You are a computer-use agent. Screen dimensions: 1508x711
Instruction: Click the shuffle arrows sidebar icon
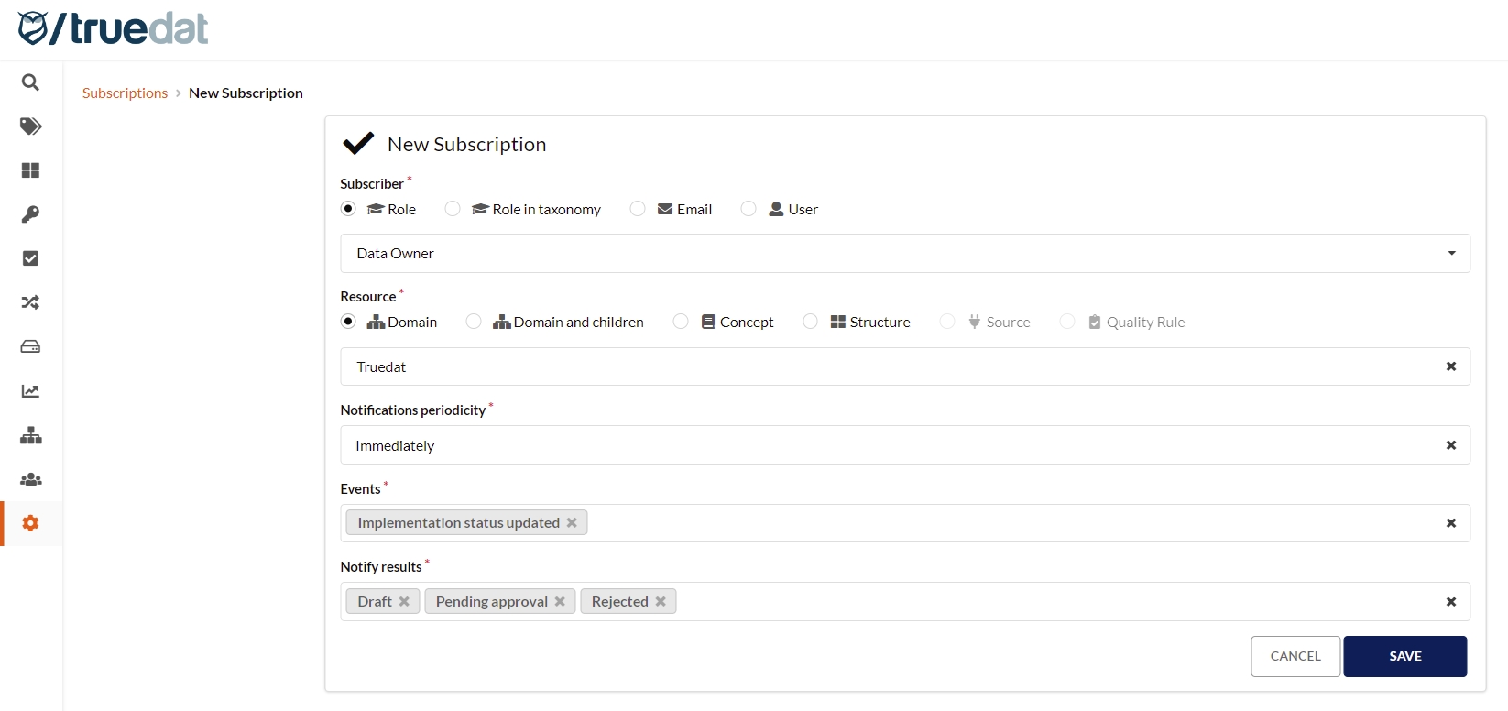click(30, 302)
